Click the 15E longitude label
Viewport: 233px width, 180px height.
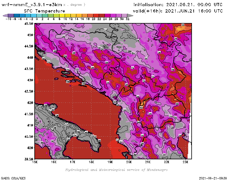pos(35,162)
